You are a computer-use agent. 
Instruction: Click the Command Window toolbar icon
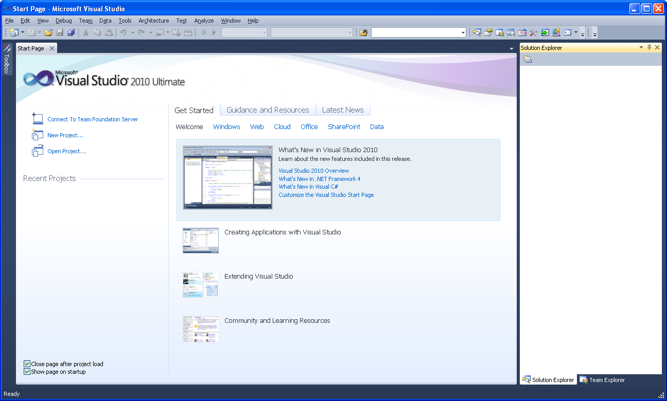568,32
